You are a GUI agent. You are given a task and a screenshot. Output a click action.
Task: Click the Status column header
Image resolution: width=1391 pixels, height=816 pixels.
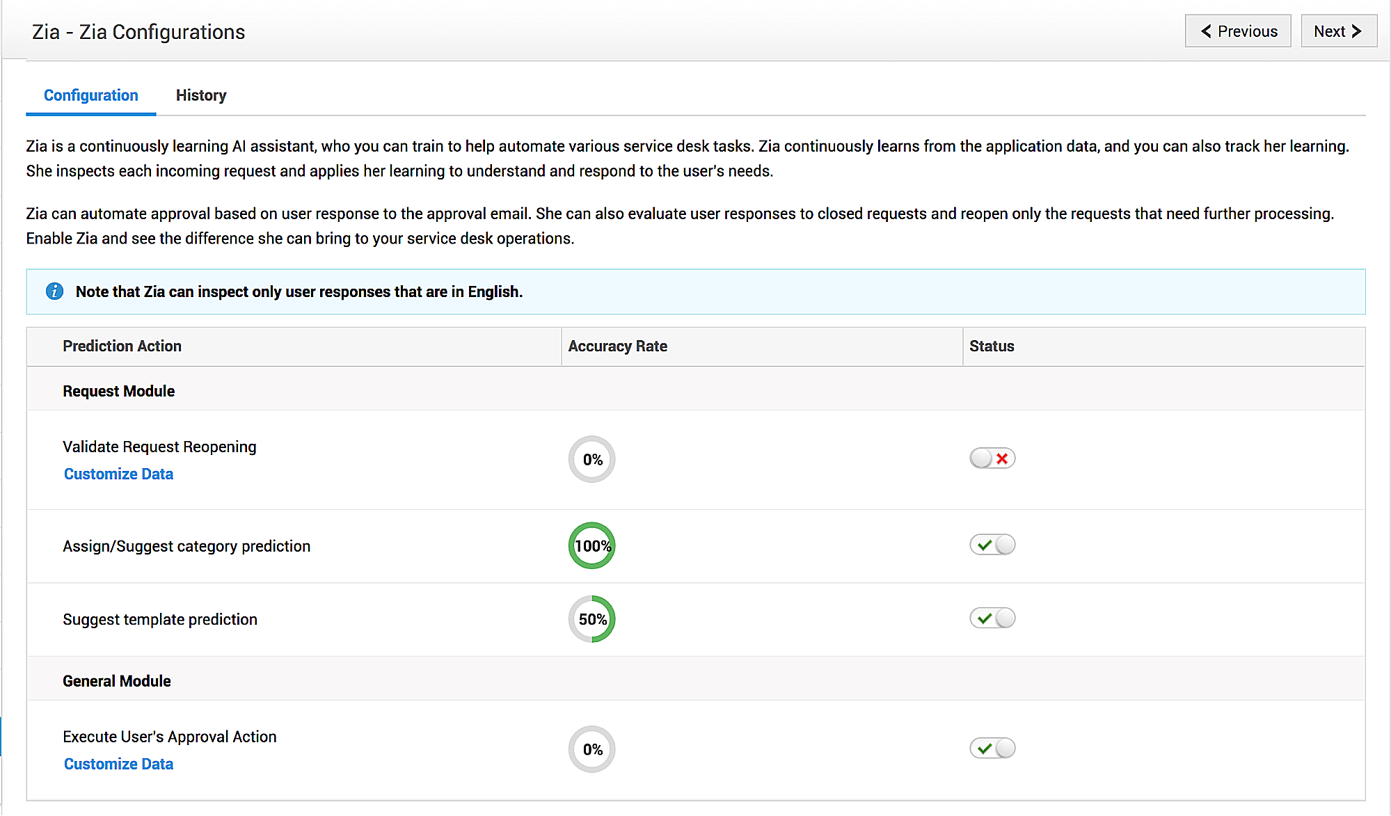point(992,346)
